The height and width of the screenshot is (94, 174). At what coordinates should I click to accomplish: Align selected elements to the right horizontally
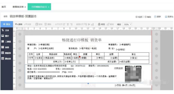point(71,24)
